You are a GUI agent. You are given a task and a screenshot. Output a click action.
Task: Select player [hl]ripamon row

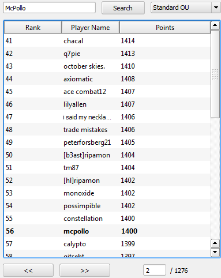[x=107, y=181]
